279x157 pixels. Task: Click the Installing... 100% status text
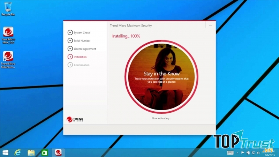point(126,36)
